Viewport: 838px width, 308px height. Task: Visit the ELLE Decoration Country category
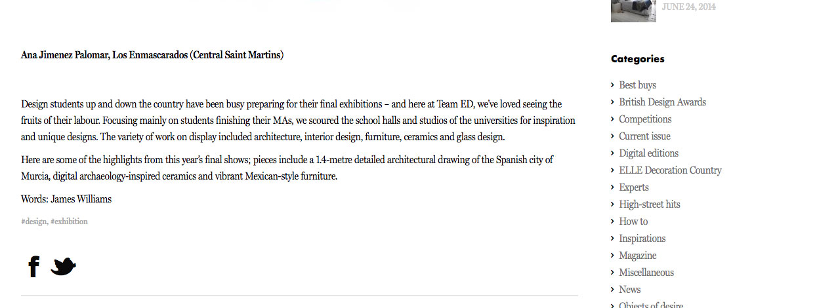670,170
